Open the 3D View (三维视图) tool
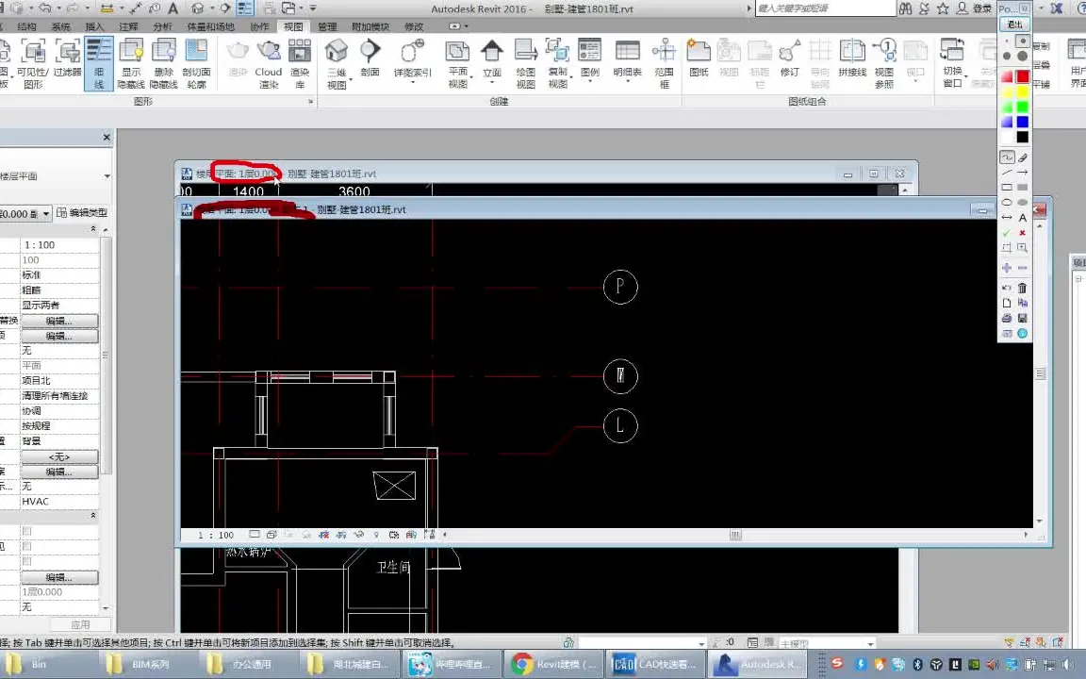This screenshot has width=1086, height=679. pos(337,64)
